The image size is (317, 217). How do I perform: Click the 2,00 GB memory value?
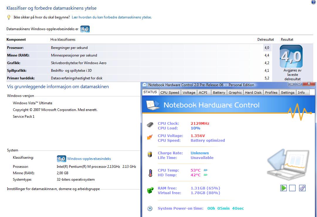[62, 173]
